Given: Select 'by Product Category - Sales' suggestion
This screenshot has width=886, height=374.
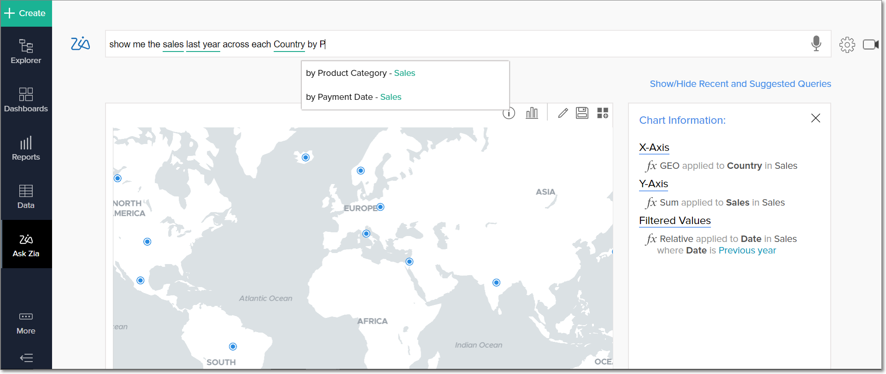Looking at the screenshot, I should [x=360, y=73].
